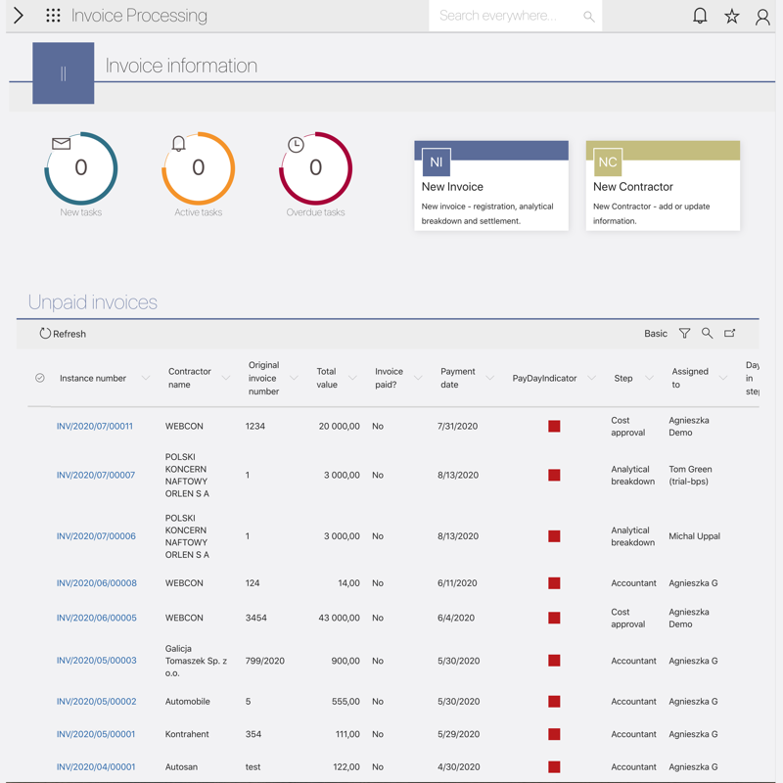Click the Overdue tasks counter

[315, 169]
